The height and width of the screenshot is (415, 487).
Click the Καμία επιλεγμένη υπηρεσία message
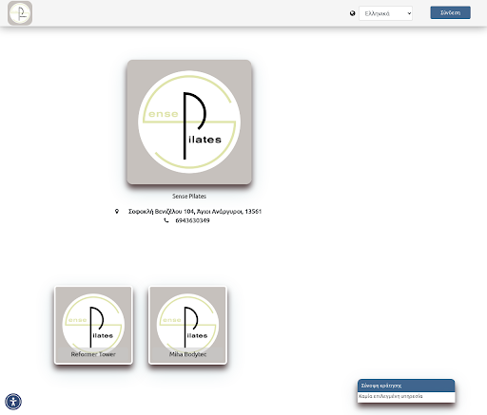pyautogui.click(x=391, y=396)
